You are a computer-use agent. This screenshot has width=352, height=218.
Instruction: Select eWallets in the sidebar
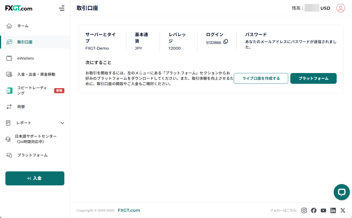[26, 58]
